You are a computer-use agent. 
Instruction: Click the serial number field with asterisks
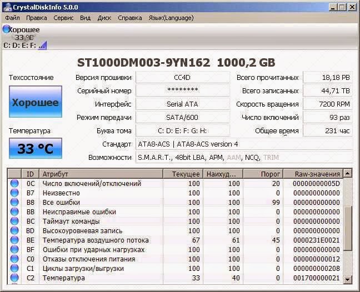point(183,90)
